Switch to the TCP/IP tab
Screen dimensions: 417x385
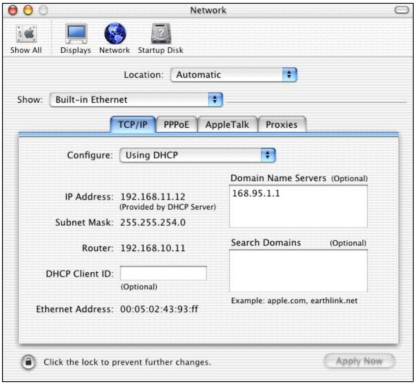(133, 124)
